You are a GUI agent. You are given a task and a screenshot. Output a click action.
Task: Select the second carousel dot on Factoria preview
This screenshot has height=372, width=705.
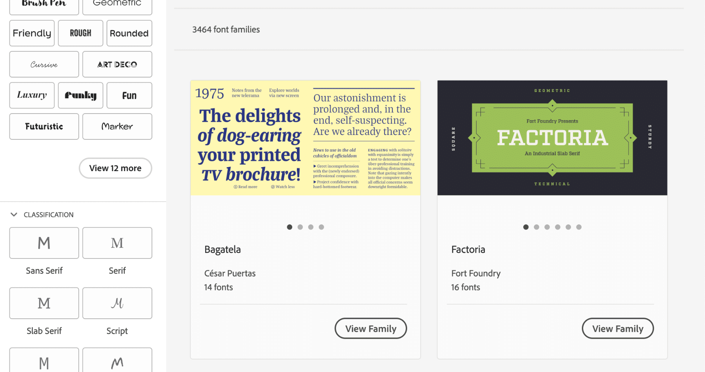point(537,227)
